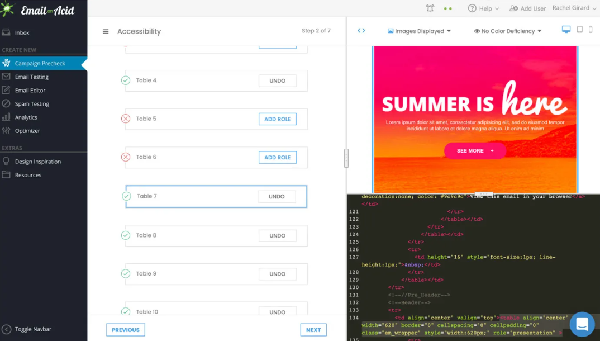Click ADD ROLE for Table 6
Screen dimensions: 600x341
coord(278,157)
